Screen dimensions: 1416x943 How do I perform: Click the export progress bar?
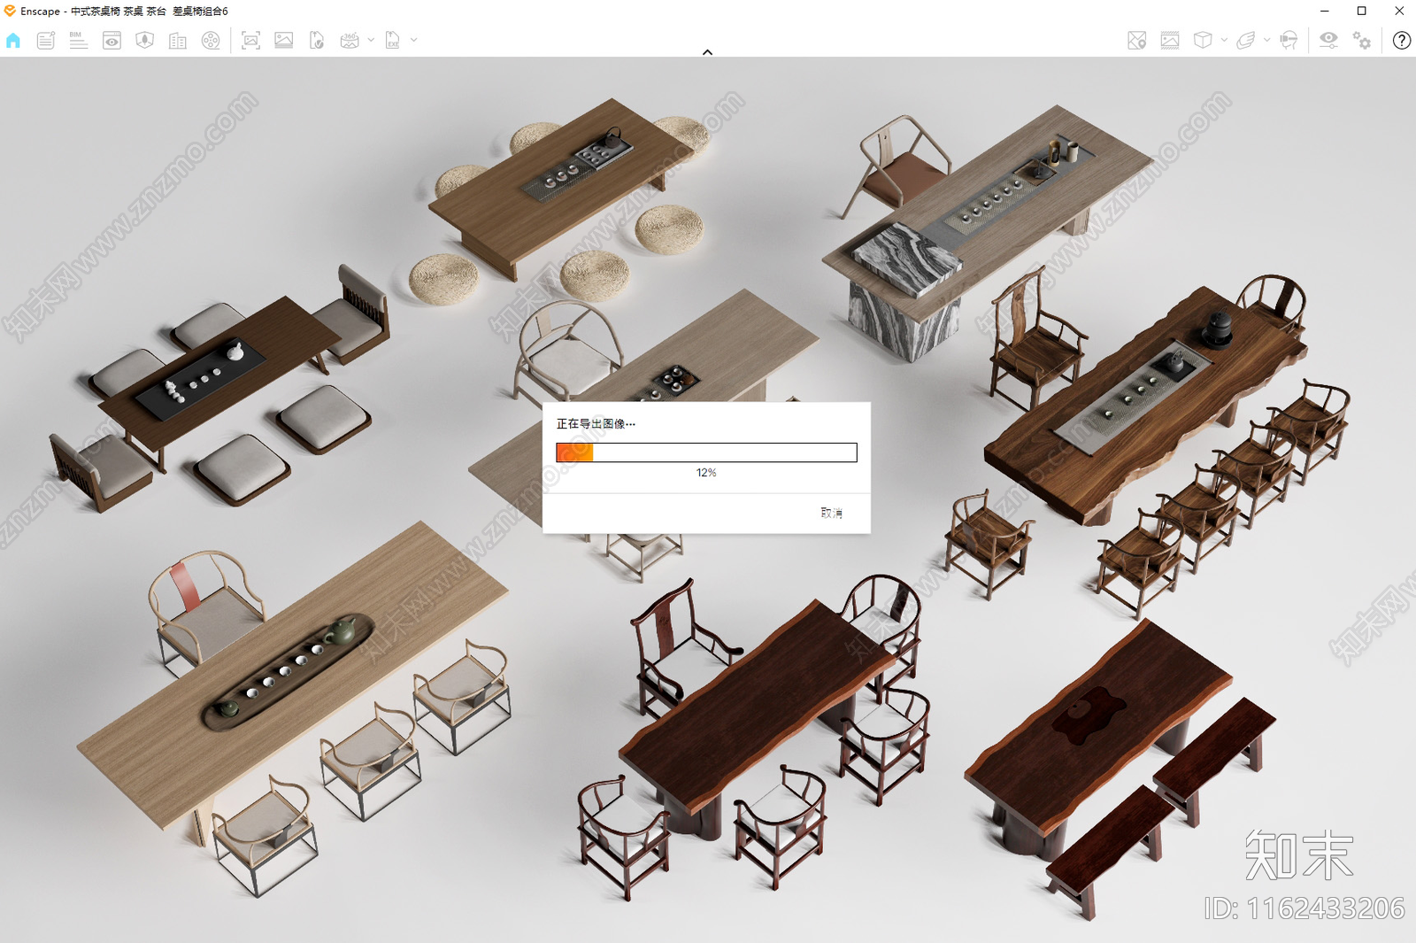pyautogui.click(x=706, y=452)
